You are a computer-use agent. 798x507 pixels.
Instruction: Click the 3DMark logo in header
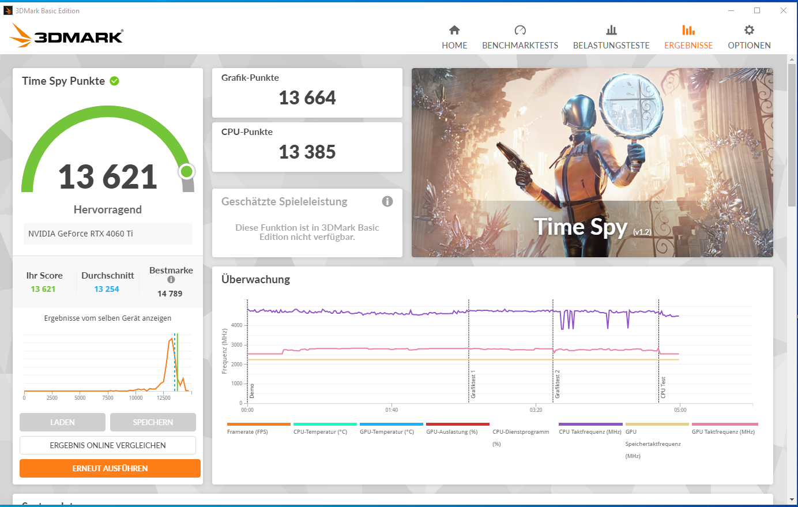(x=66, y=36)
